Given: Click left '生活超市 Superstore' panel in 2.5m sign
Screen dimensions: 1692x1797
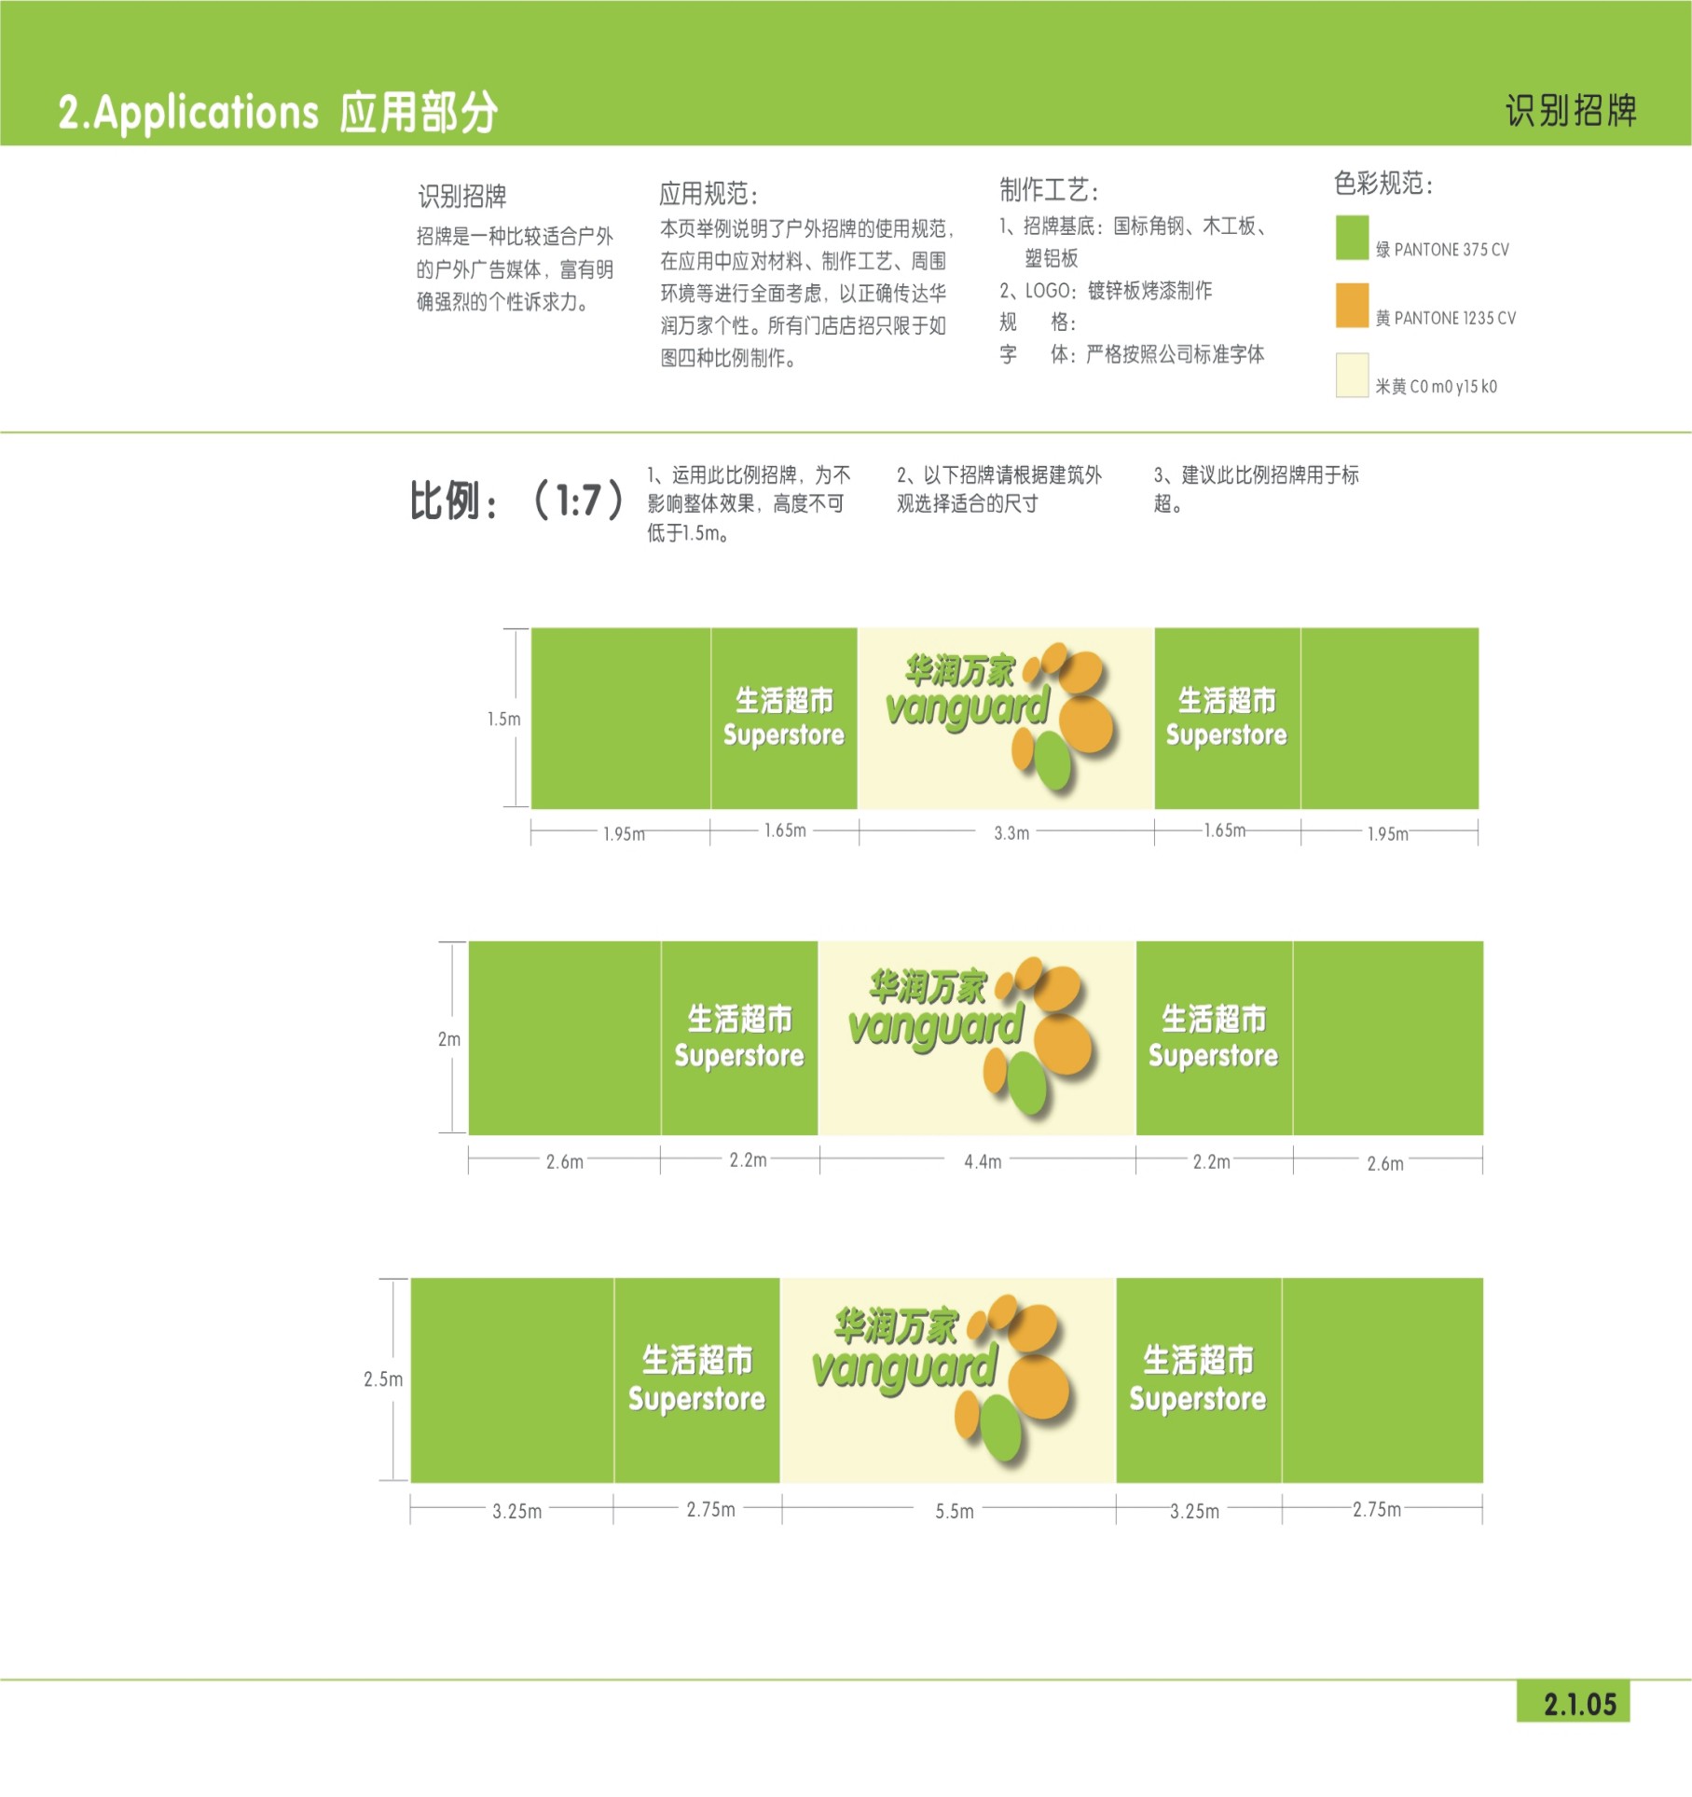Looking at the screenshot, I should (697, 1379).
